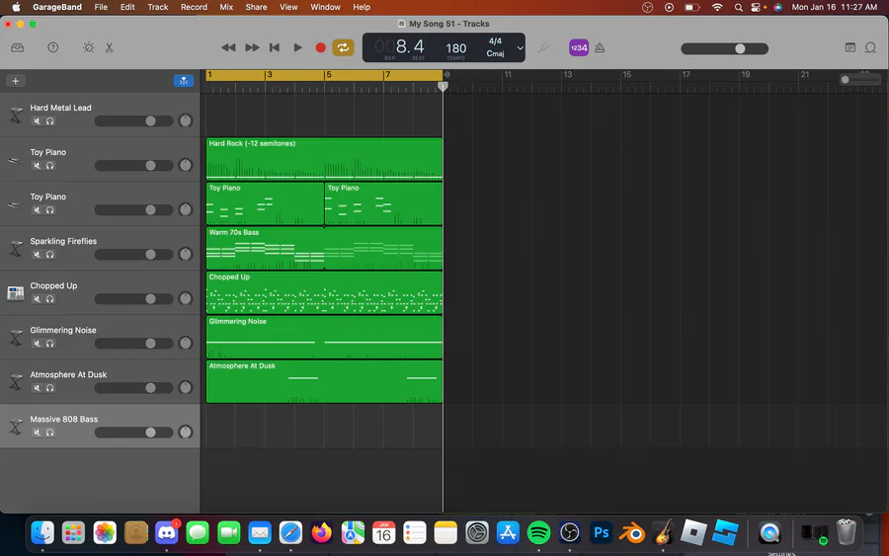Solo the Glimmering Noise track
Image resolution: width=889 pixels, height=556 pixels.
click(x=50, y=344)
